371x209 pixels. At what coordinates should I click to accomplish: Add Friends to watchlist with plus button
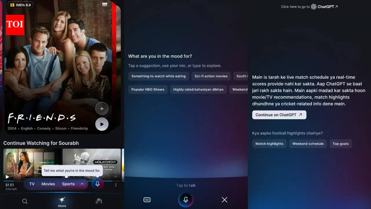click(x=102, y=108)
